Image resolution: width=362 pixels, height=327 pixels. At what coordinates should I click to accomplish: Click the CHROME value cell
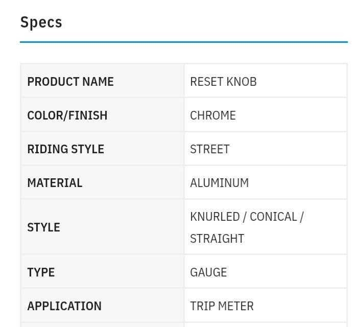coord(213,115)
